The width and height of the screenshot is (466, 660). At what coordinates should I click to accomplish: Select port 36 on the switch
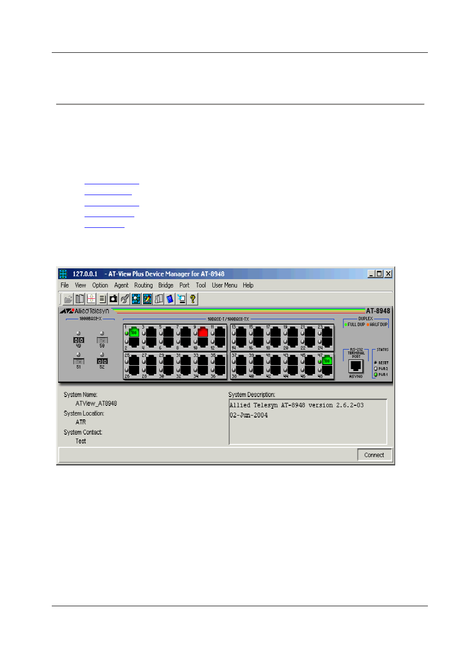pyautogui.click(x=220, y=370)
